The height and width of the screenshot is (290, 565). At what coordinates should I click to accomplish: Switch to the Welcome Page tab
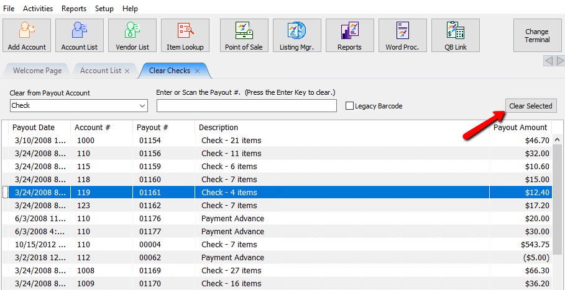[37, 71]
